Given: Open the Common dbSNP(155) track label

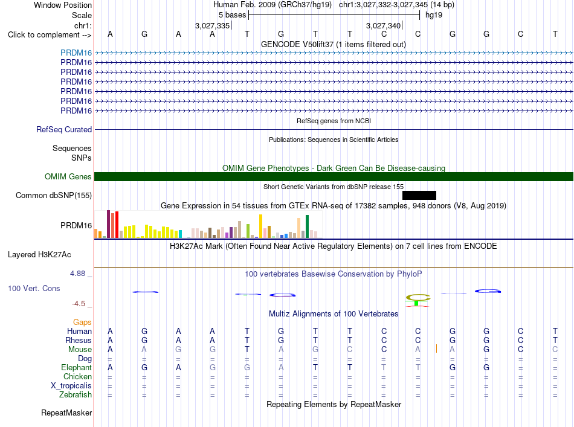Looking at the screenshot, I should pyautogui.click(x=54, y=196).
